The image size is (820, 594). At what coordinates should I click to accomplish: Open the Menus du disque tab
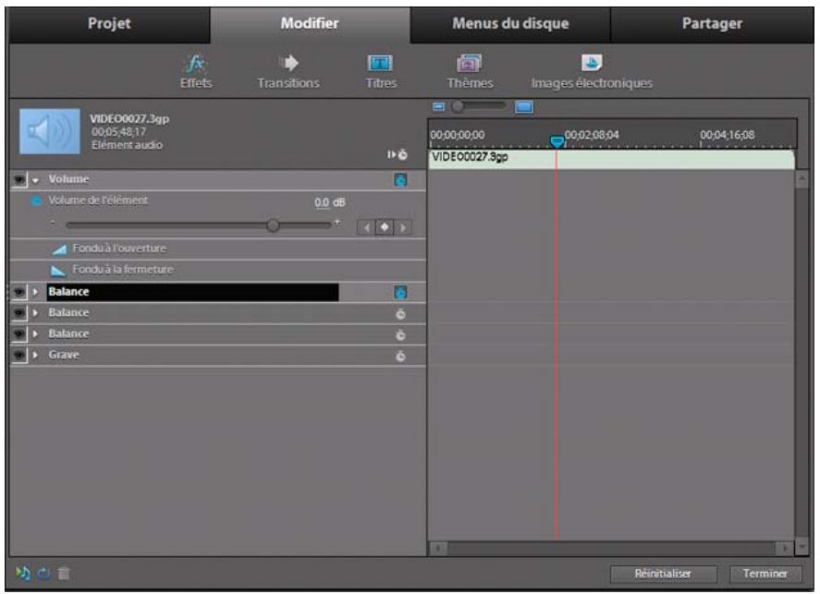[511, 20]
